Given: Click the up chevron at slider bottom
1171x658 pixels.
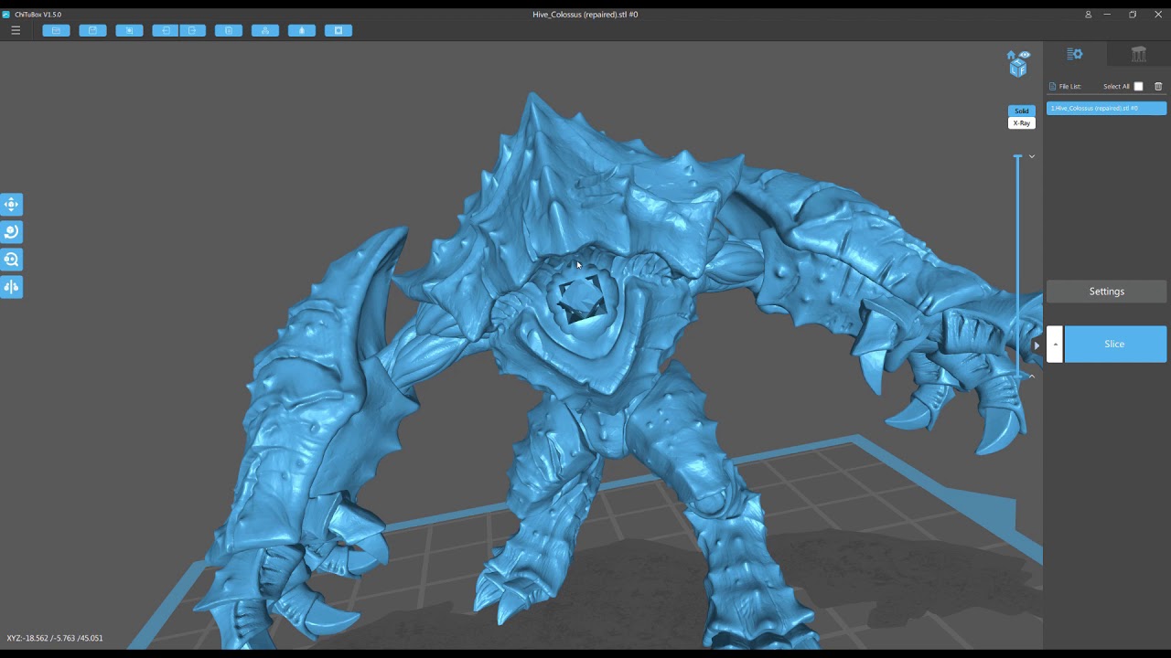Looking at the screenshot, I should pyautogui.click(x=1032, y=376).
